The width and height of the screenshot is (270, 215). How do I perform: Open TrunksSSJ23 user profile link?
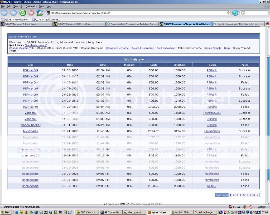click(212, 113)
